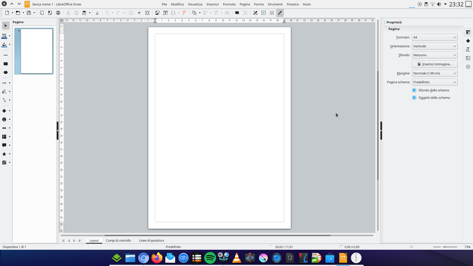Image resolution: width=473 pixels, height=266 pixels.
Task: Open the Modifica menu
Action: click(177, 4)
